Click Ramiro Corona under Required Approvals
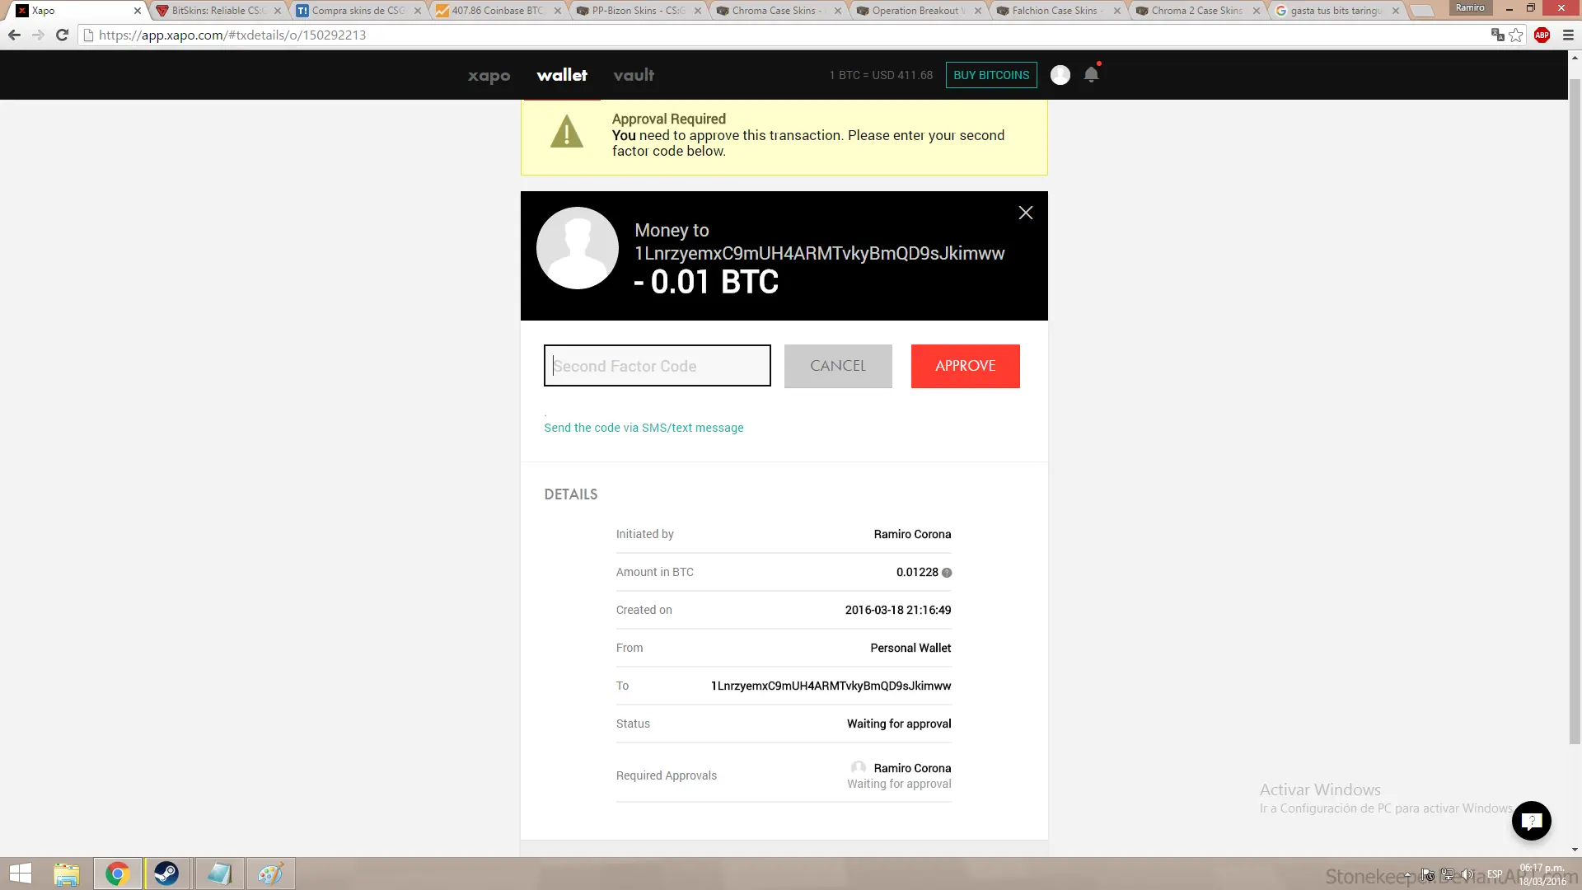Image resolution: width=1582 pixels, height=890 pixels. [x=912, y=768]
